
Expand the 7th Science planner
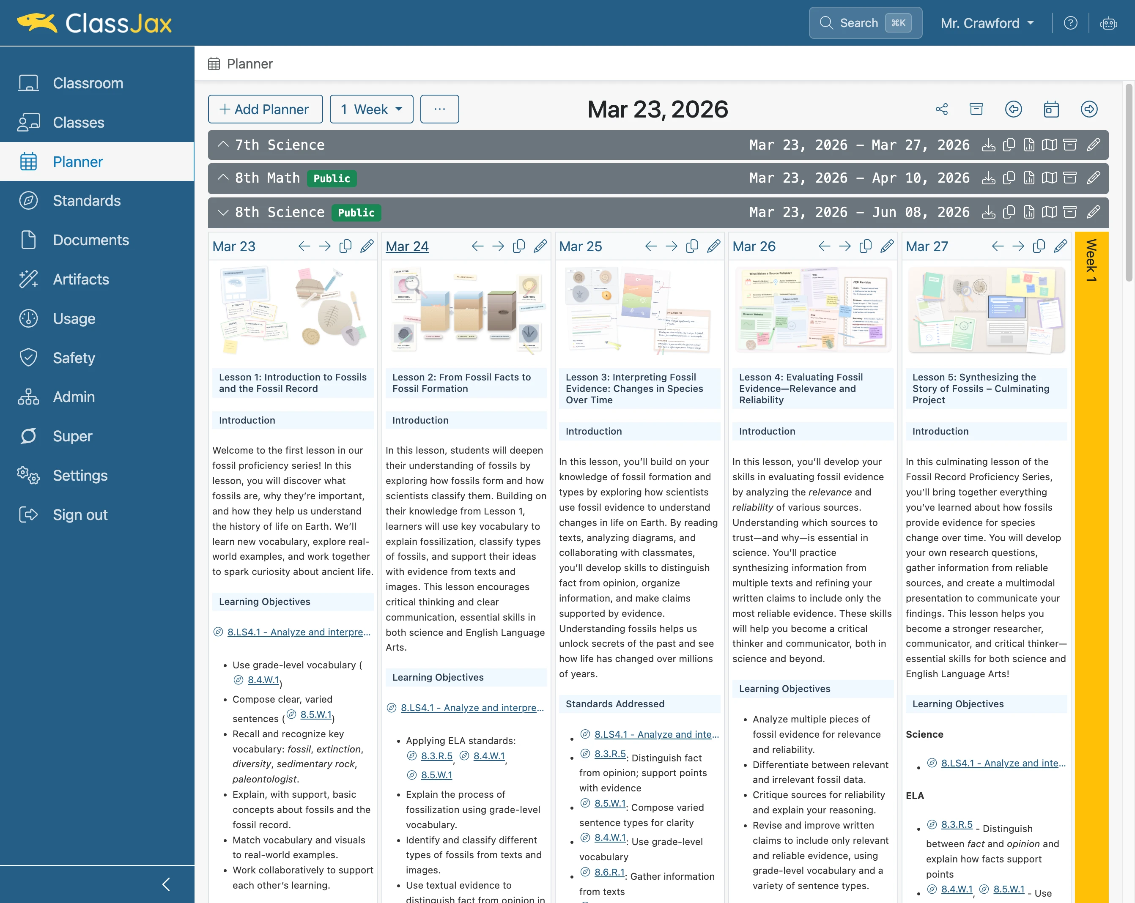(x=223, y=145)
